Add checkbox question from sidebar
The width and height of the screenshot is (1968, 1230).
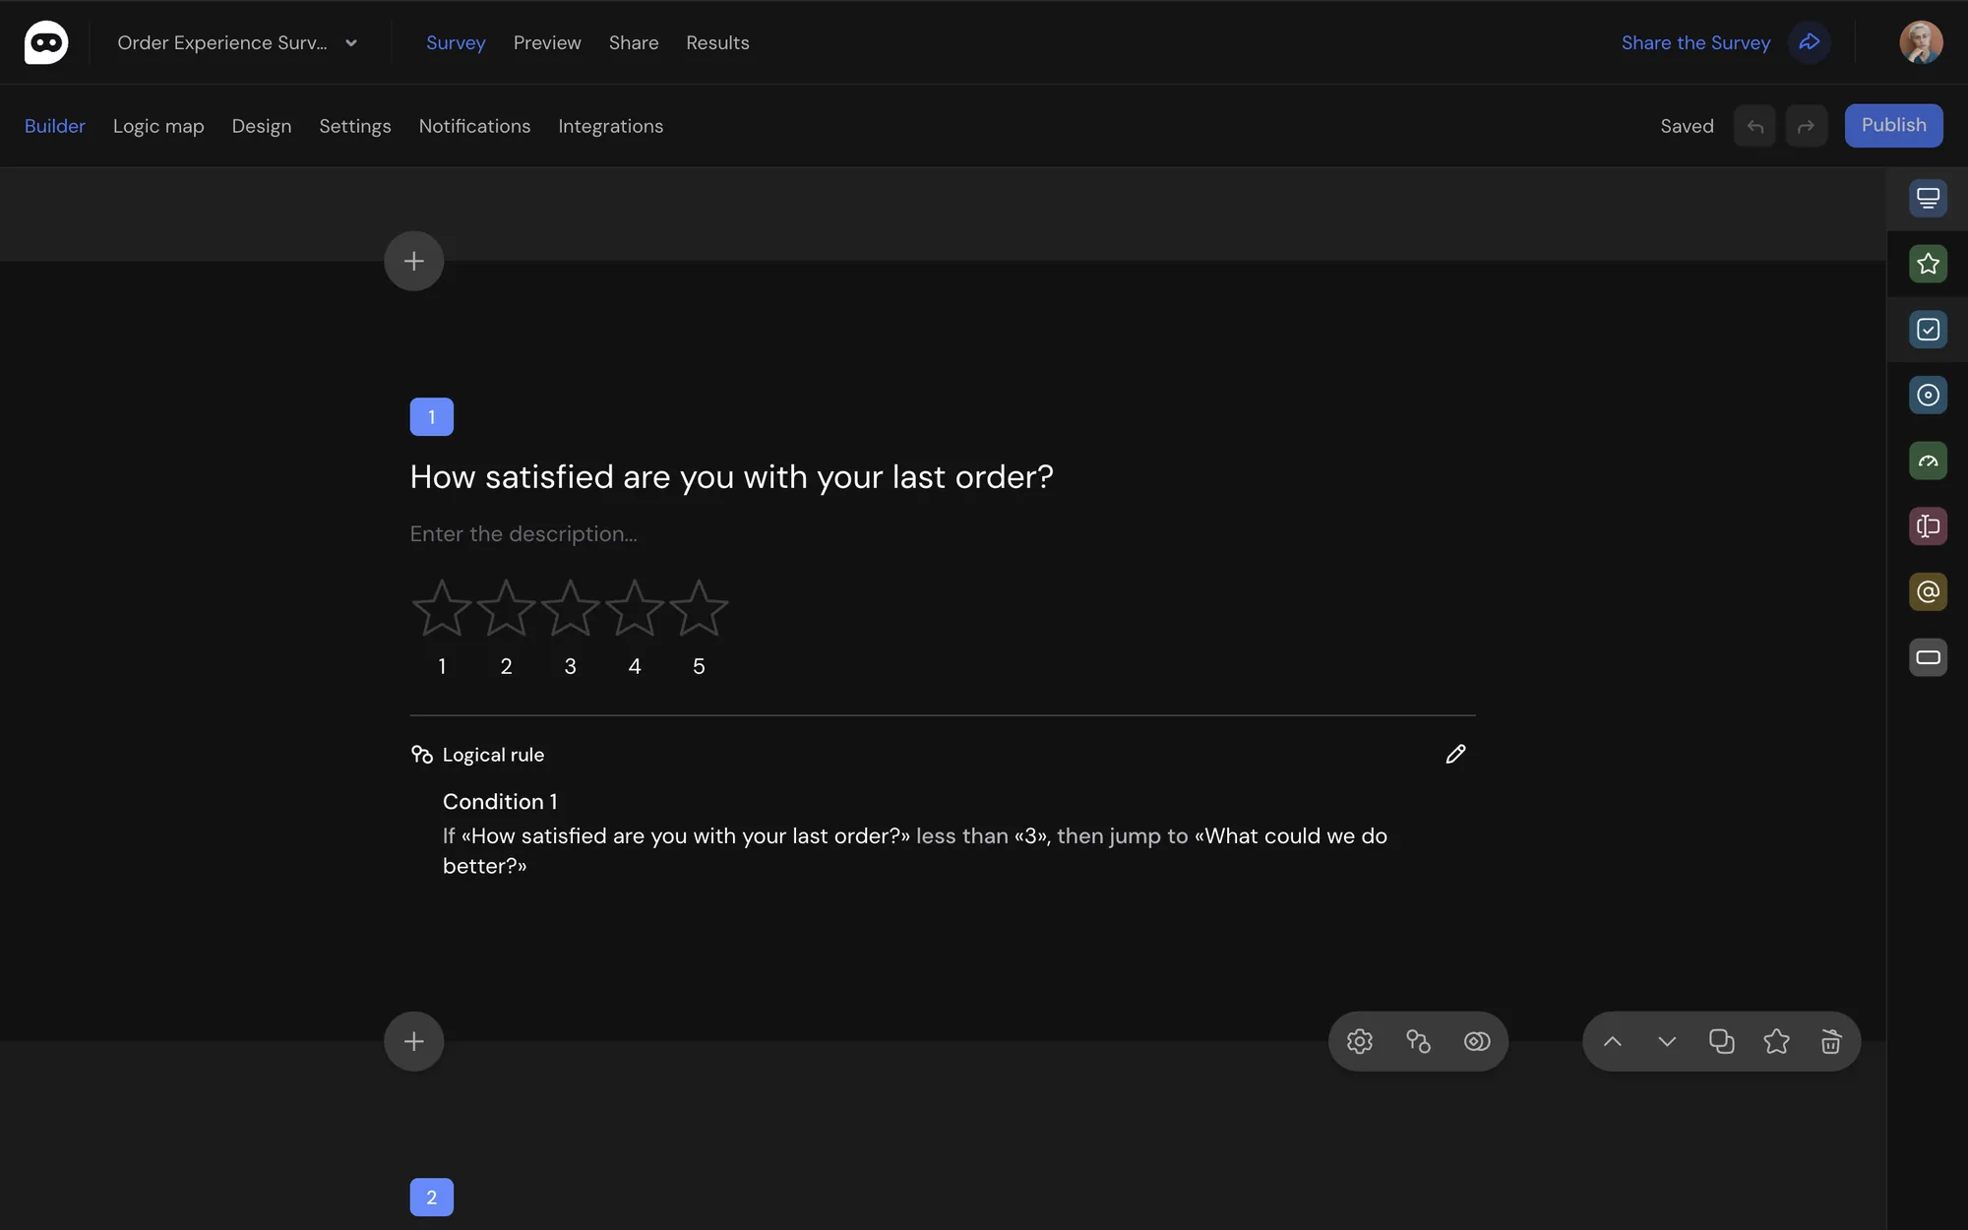tap(1928, 330)
